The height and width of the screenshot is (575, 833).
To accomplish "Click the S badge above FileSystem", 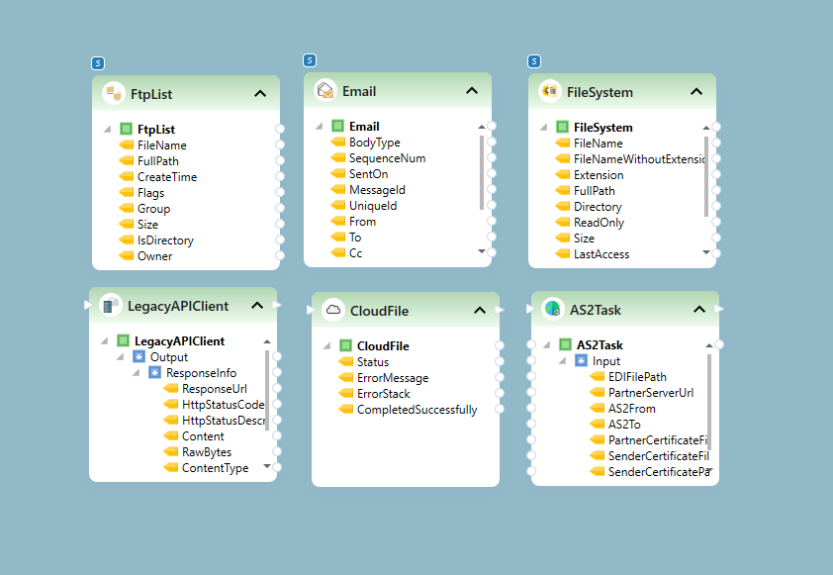I will [534, 61].
